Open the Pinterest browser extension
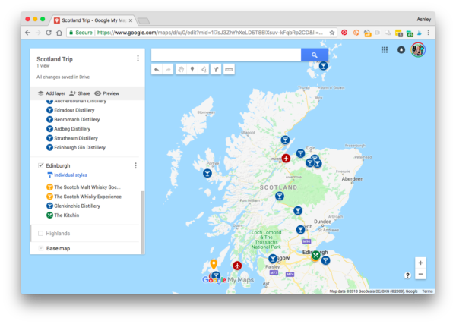The height and width of the screenshot is (324, 456). click(344, 33)
